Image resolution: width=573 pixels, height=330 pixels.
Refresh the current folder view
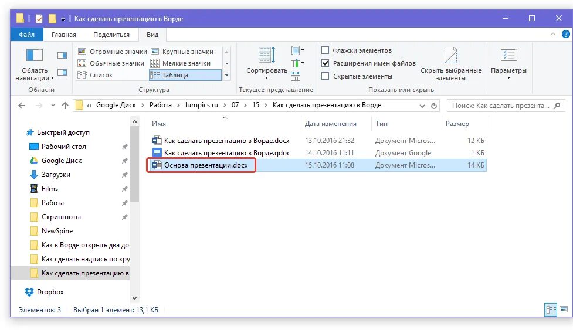[x=434, y=106]
